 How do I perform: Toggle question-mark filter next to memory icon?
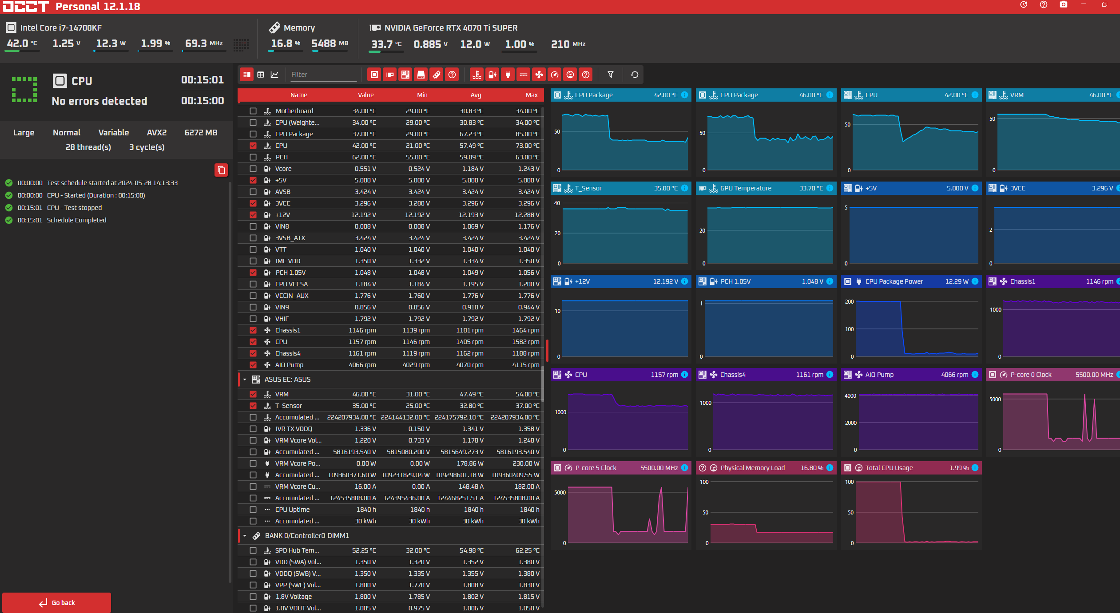coord(452,75)
